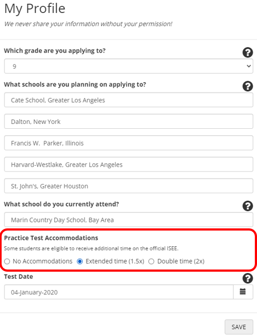The width and height of the screenshot is (257, 335).
Task: Click help icon beside grade question
Action: click(x=248, y=52)
